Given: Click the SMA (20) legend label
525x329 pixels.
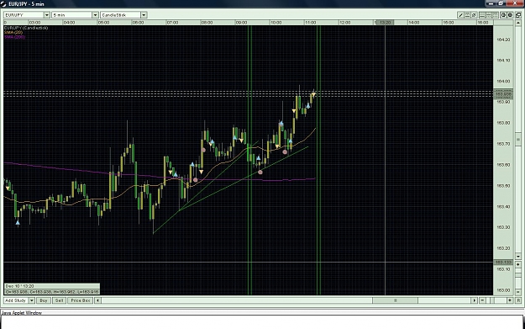Looking at the screenshot, I should pos(13,33).
